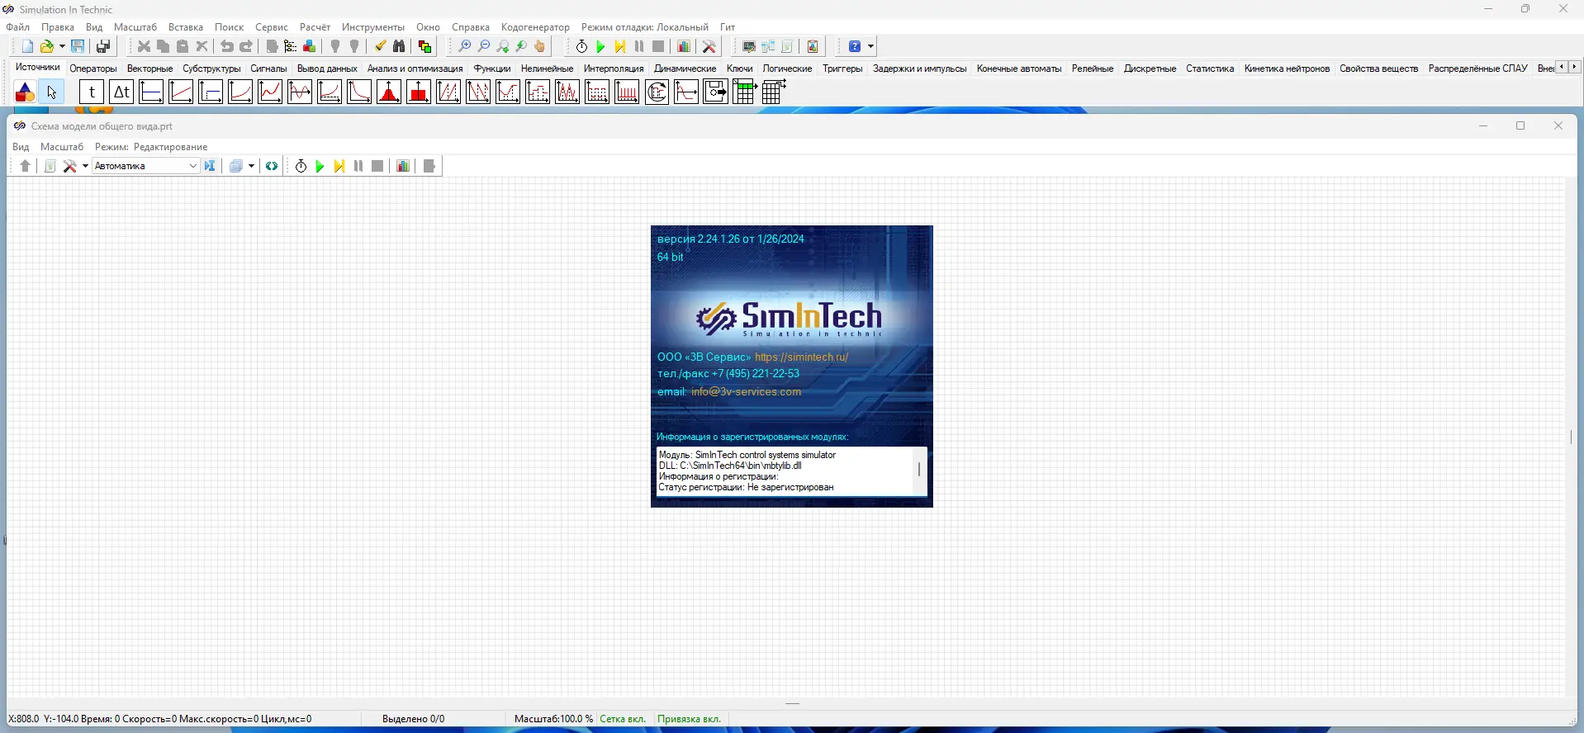Select the hand pan tool

pos(540,47)
